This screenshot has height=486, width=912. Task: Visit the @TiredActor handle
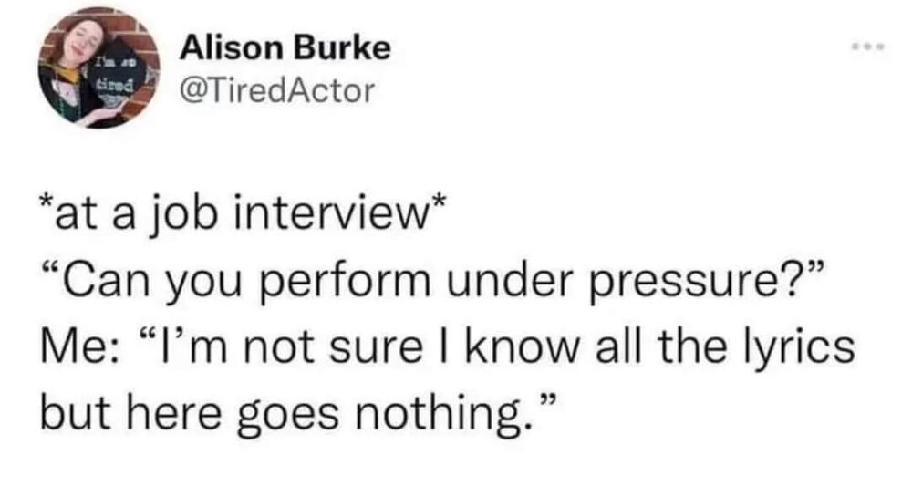pyautogui.click(x=278, y=90)
